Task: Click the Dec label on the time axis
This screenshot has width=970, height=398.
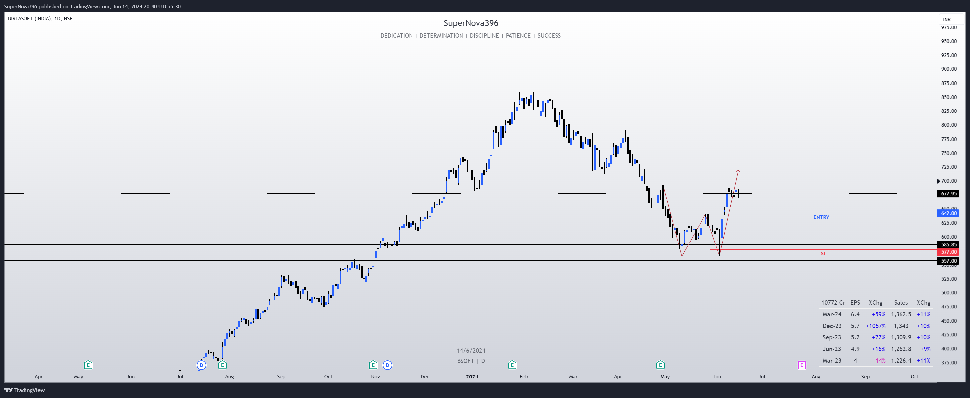Action: click(425, 377)
